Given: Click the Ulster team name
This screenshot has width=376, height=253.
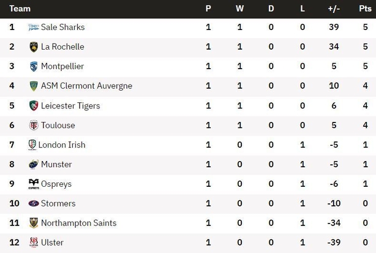Looking at the screenshot, I should point(52,243).
